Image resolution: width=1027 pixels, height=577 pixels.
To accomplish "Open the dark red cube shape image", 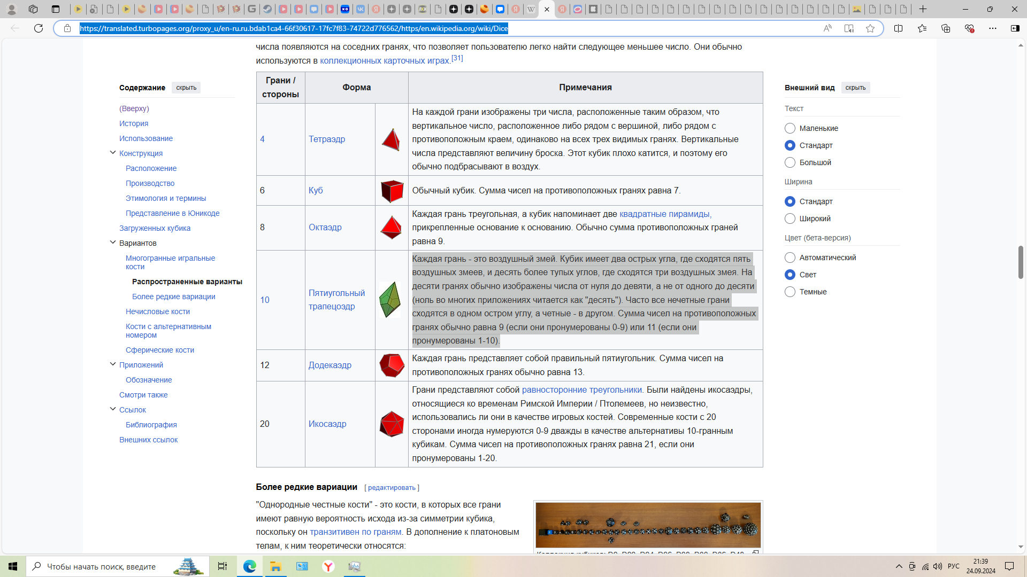I will coord(392,191).
